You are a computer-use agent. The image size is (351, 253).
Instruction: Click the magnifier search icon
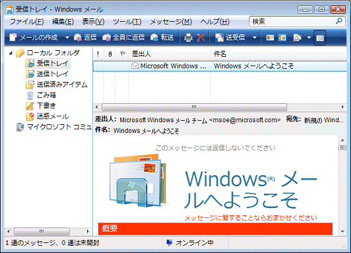point(339,21)
